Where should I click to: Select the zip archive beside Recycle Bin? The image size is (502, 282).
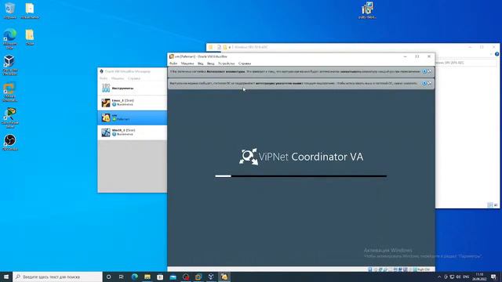coord(30,10)
